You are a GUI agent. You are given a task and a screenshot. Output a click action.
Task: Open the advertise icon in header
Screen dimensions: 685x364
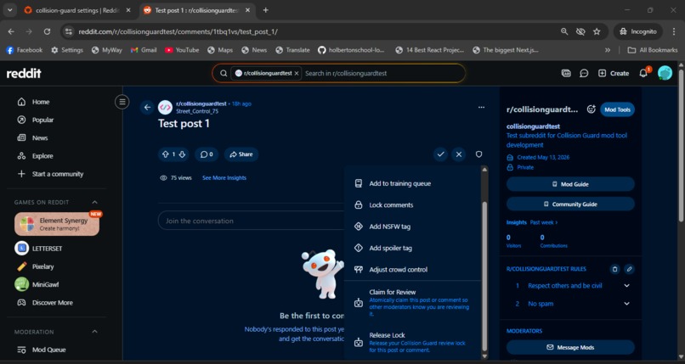566,73
